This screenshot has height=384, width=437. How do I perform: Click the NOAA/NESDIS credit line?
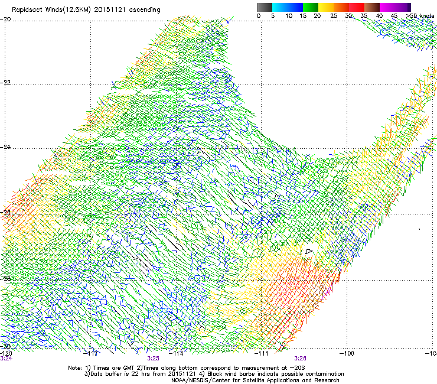[255, 380]
